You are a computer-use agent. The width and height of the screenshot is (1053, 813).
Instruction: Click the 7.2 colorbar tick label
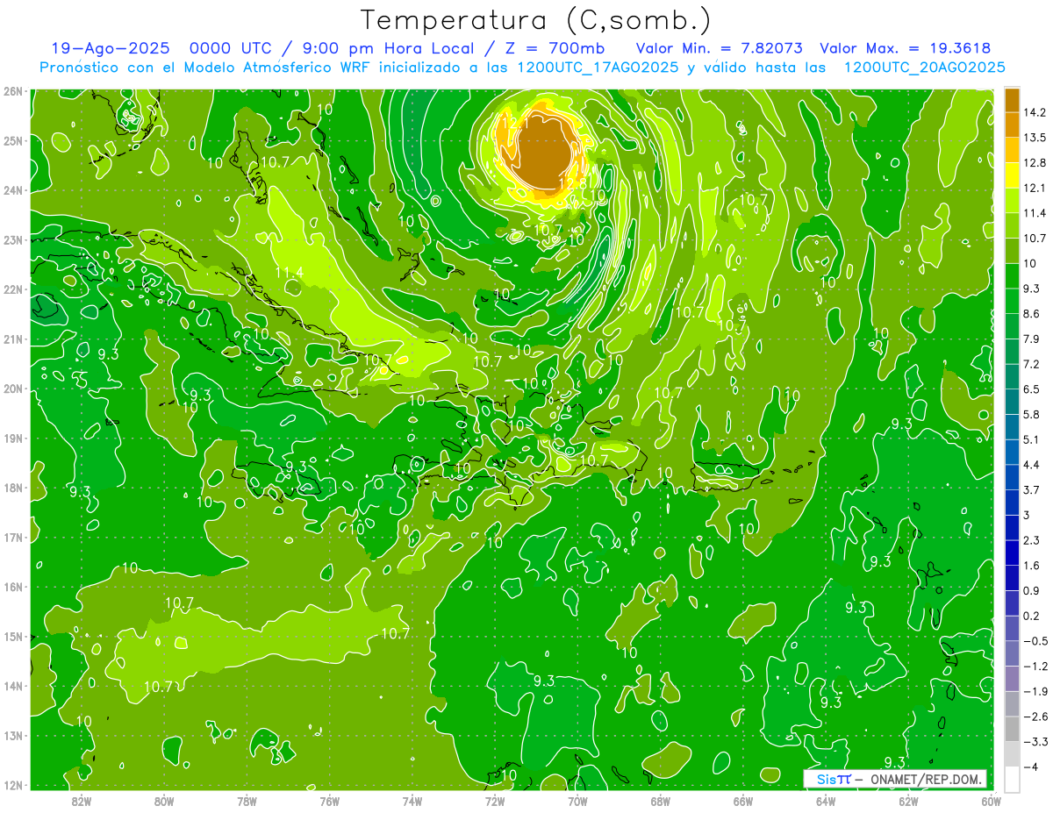coord(1031,364)
